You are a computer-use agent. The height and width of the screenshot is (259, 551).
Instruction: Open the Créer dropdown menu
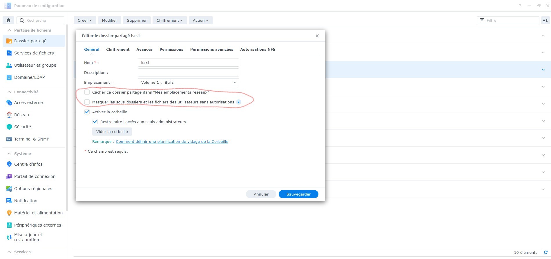pyautogui.click(x=85, y=20)
